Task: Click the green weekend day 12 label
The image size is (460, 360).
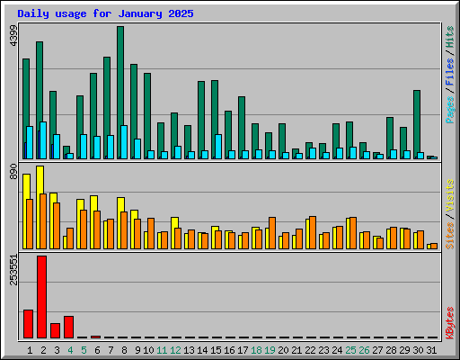Action: tap(175, 350)
